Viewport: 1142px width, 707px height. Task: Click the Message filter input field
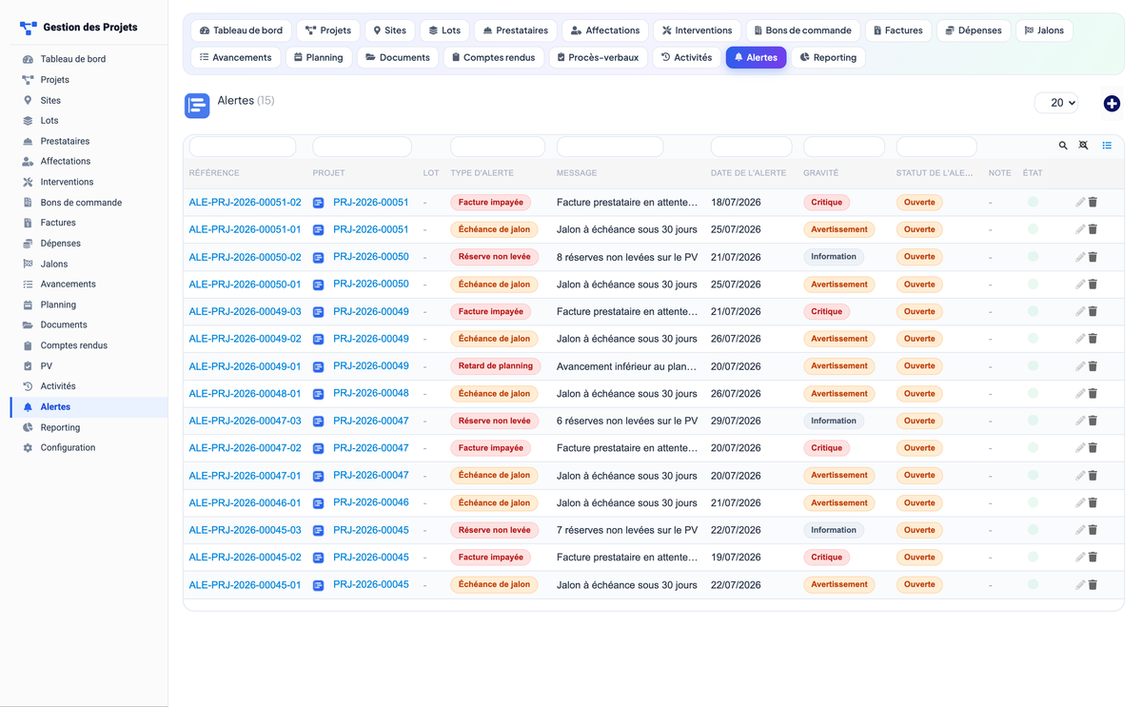[x=610, y=147]
